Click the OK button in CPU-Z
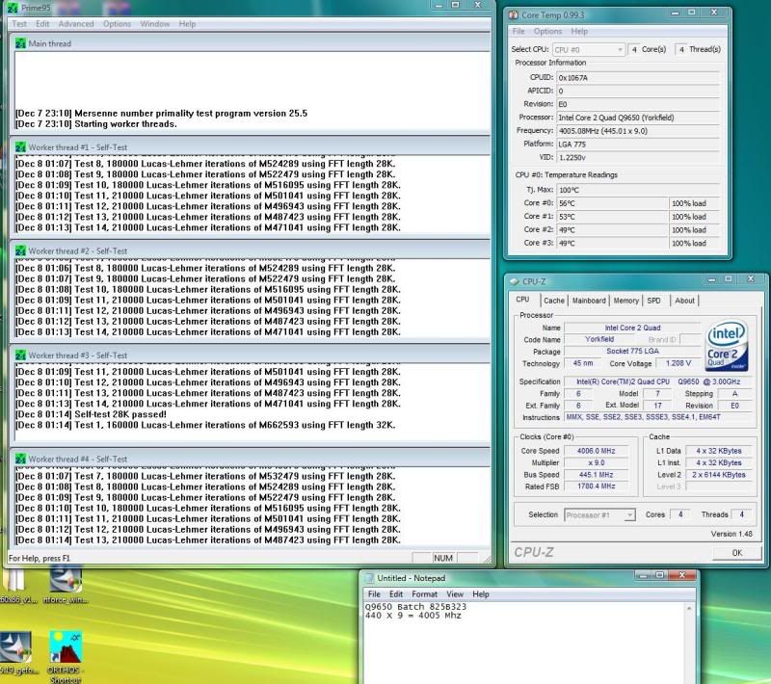The image size is (771, 684). (x=737, y=553)
